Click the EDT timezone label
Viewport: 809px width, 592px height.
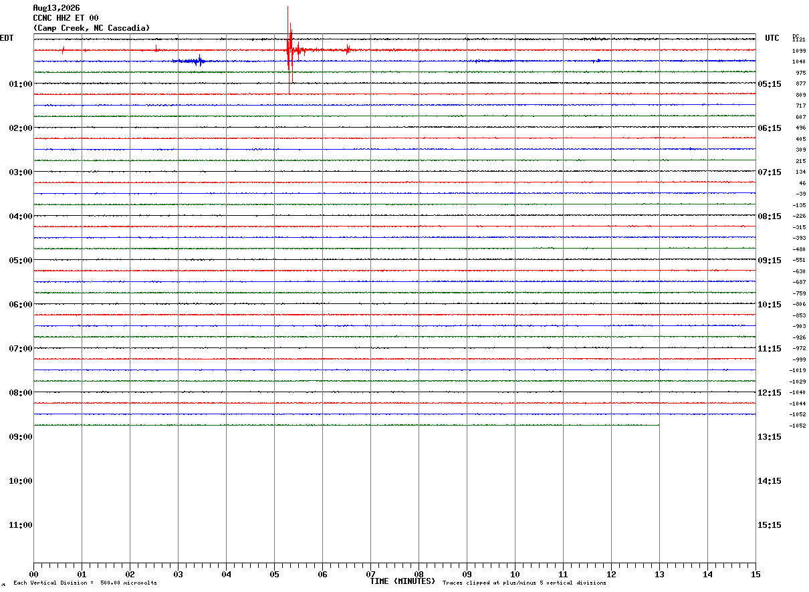tap(6, 38)
